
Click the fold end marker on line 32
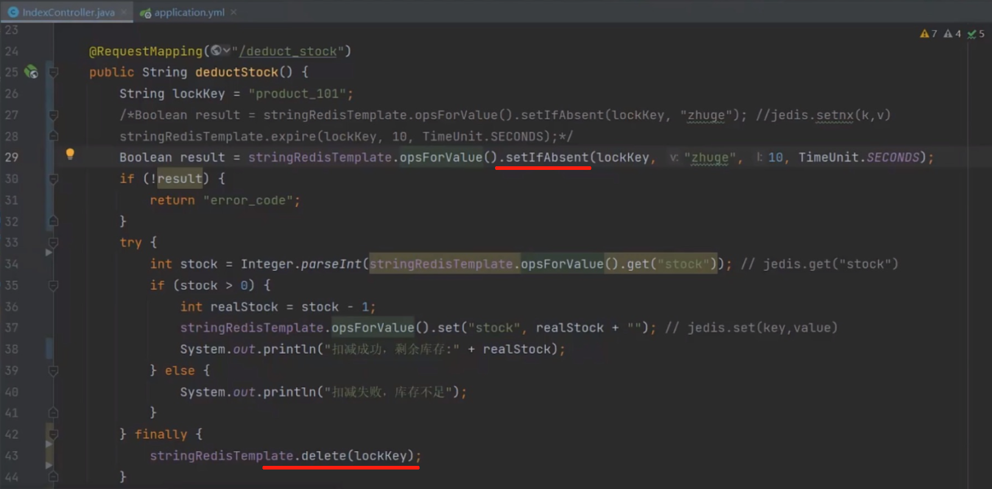point(54,221)
